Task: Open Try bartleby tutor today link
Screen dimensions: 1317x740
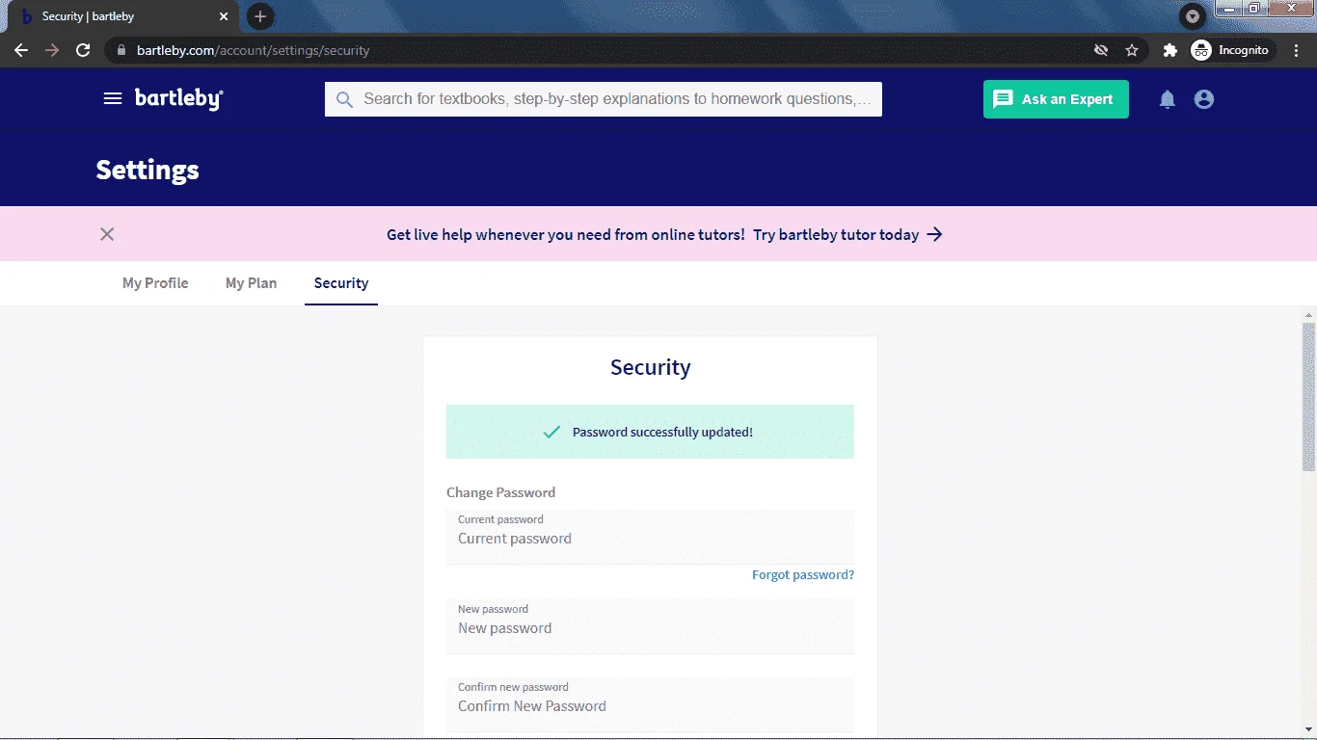Action: point(847,234)
